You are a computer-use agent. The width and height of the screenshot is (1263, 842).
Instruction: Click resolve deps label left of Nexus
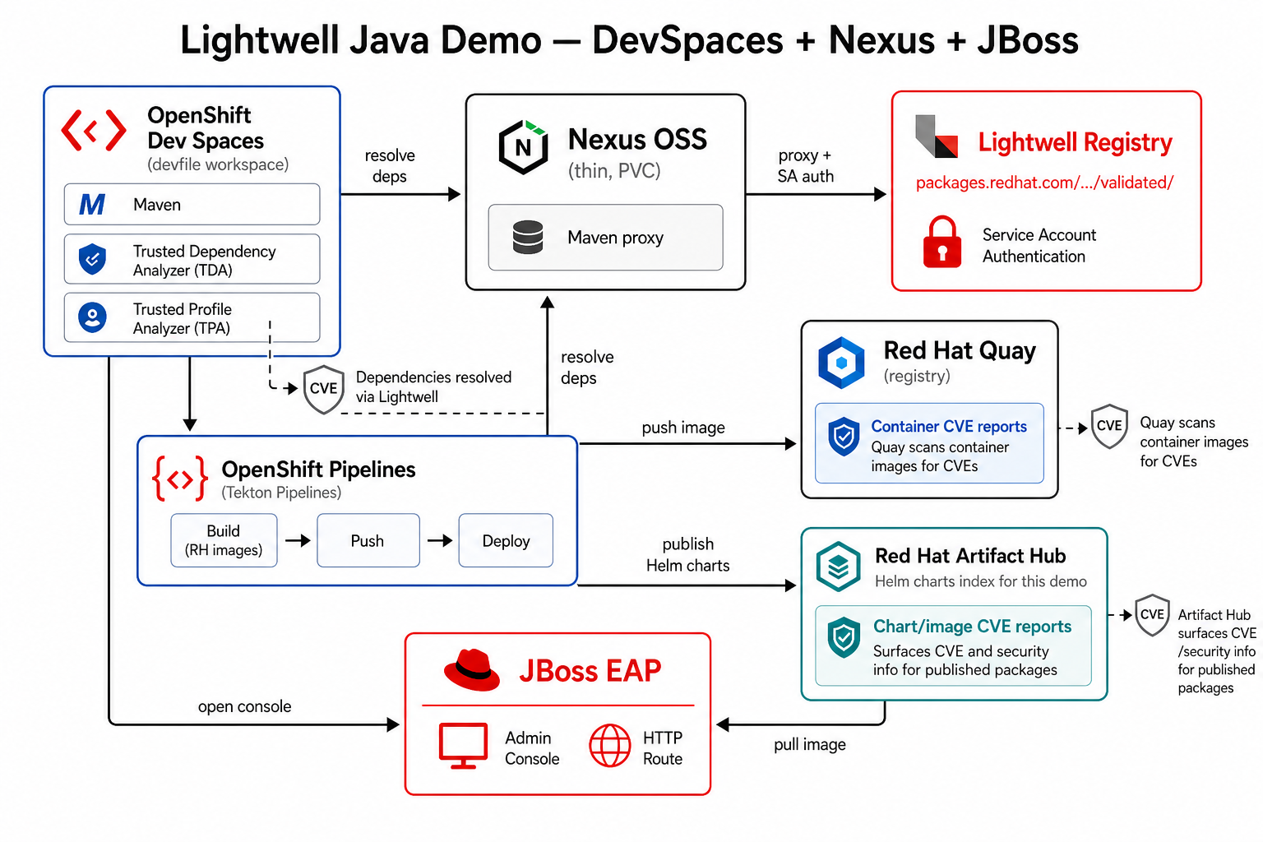(x=390, y=166)
